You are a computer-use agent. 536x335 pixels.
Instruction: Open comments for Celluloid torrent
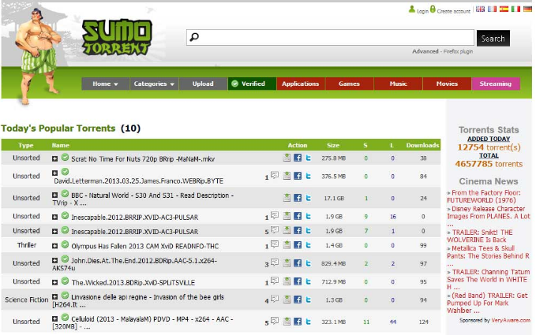pyautogui.click(x=274, y=320)
